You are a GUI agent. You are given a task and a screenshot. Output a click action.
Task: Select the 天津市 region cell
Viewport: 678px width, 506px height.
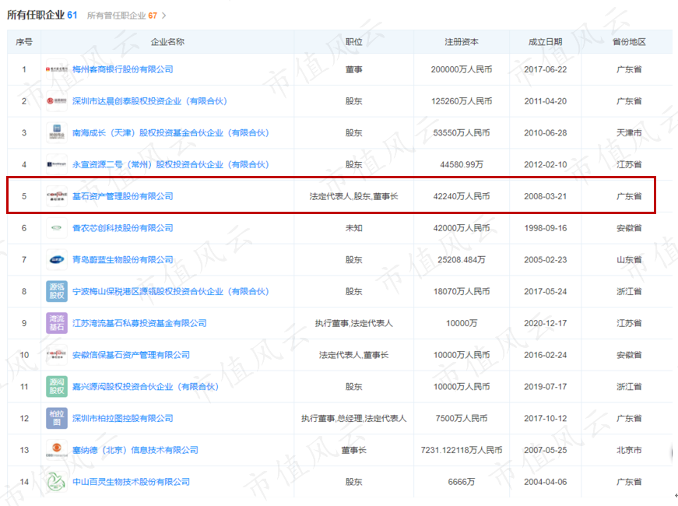tap(629, 133)
